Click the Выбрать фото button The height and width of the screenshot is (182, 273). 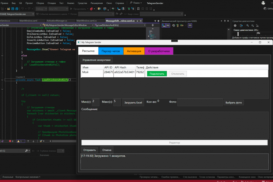point(234,103)
